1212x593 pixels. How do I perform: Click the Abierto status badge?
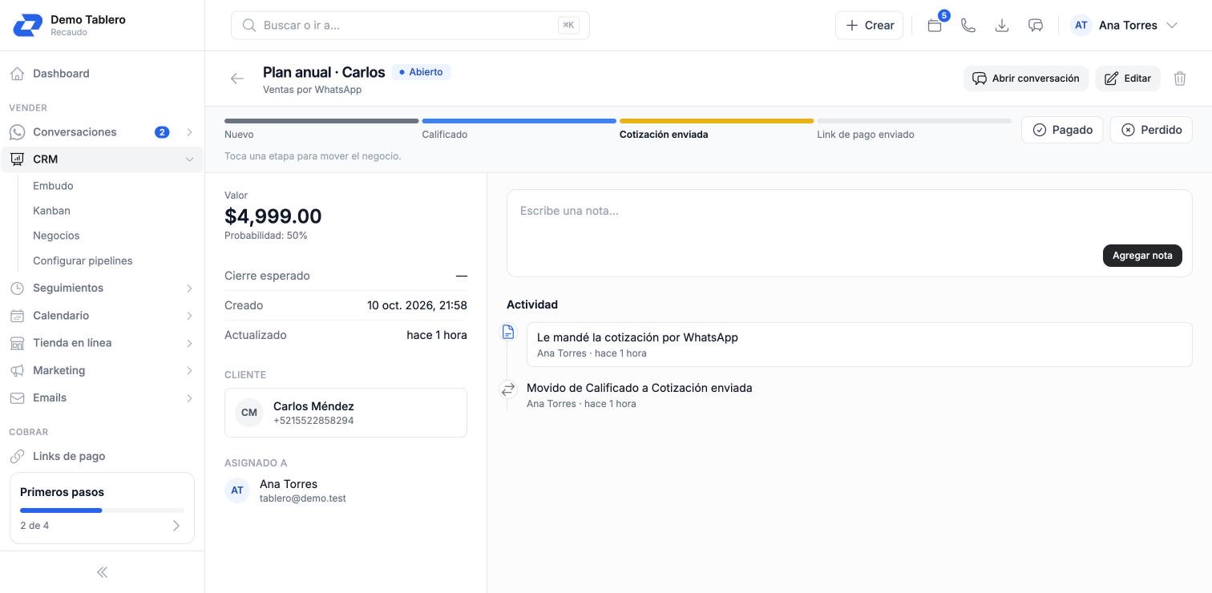pyautogui.click(x=422, y=72)
